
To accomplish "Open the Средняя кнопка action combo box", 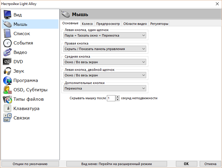I will click(105, 62).
